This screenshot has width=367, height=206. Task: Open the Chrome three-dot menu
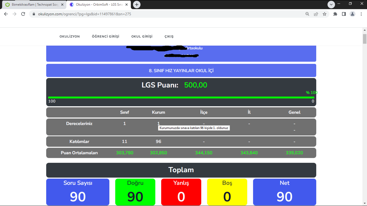tap(361, 14)
